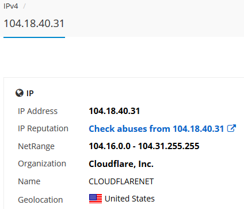Click the IP Address field label
This screenshot has width=244, height=209.
tap(37, 111)
